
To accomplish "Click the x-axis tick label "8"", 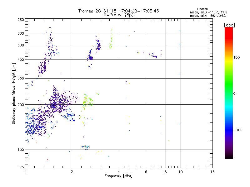I will pos(166,172).
